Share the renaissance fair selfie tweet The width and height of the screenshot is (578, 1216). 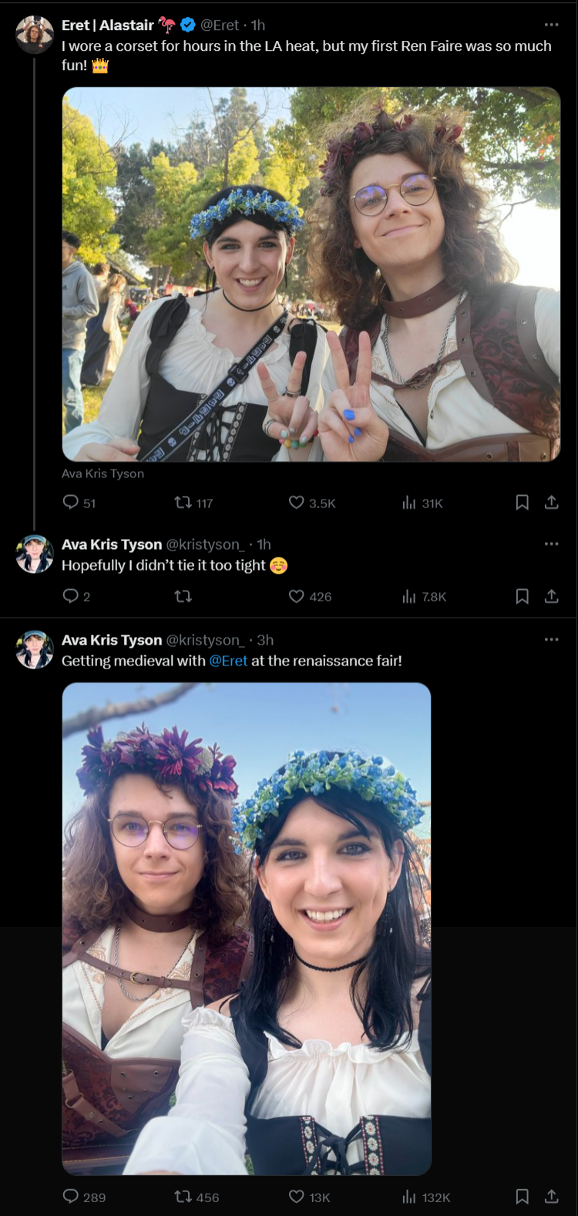(552, 1197)
